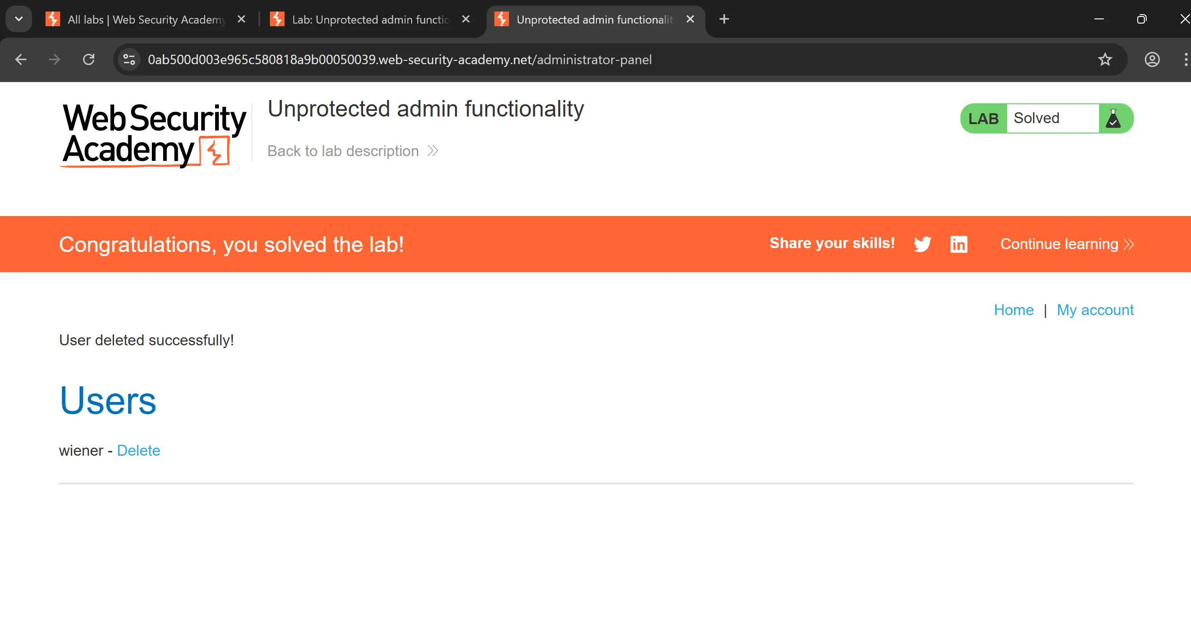1191x634 pixels.
Task: Open the My account link
Action: [1095, 310]
